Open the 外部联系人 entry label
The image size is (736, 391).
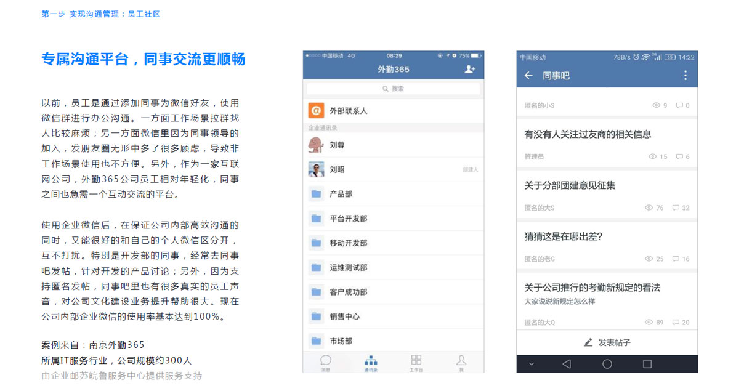[x=348, y=111]
